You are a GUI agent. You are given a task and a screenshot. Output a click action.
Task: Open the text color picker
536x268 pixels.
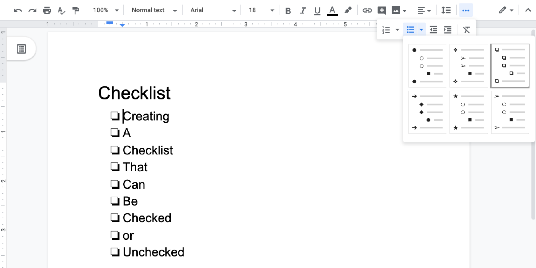pos(332,10)
